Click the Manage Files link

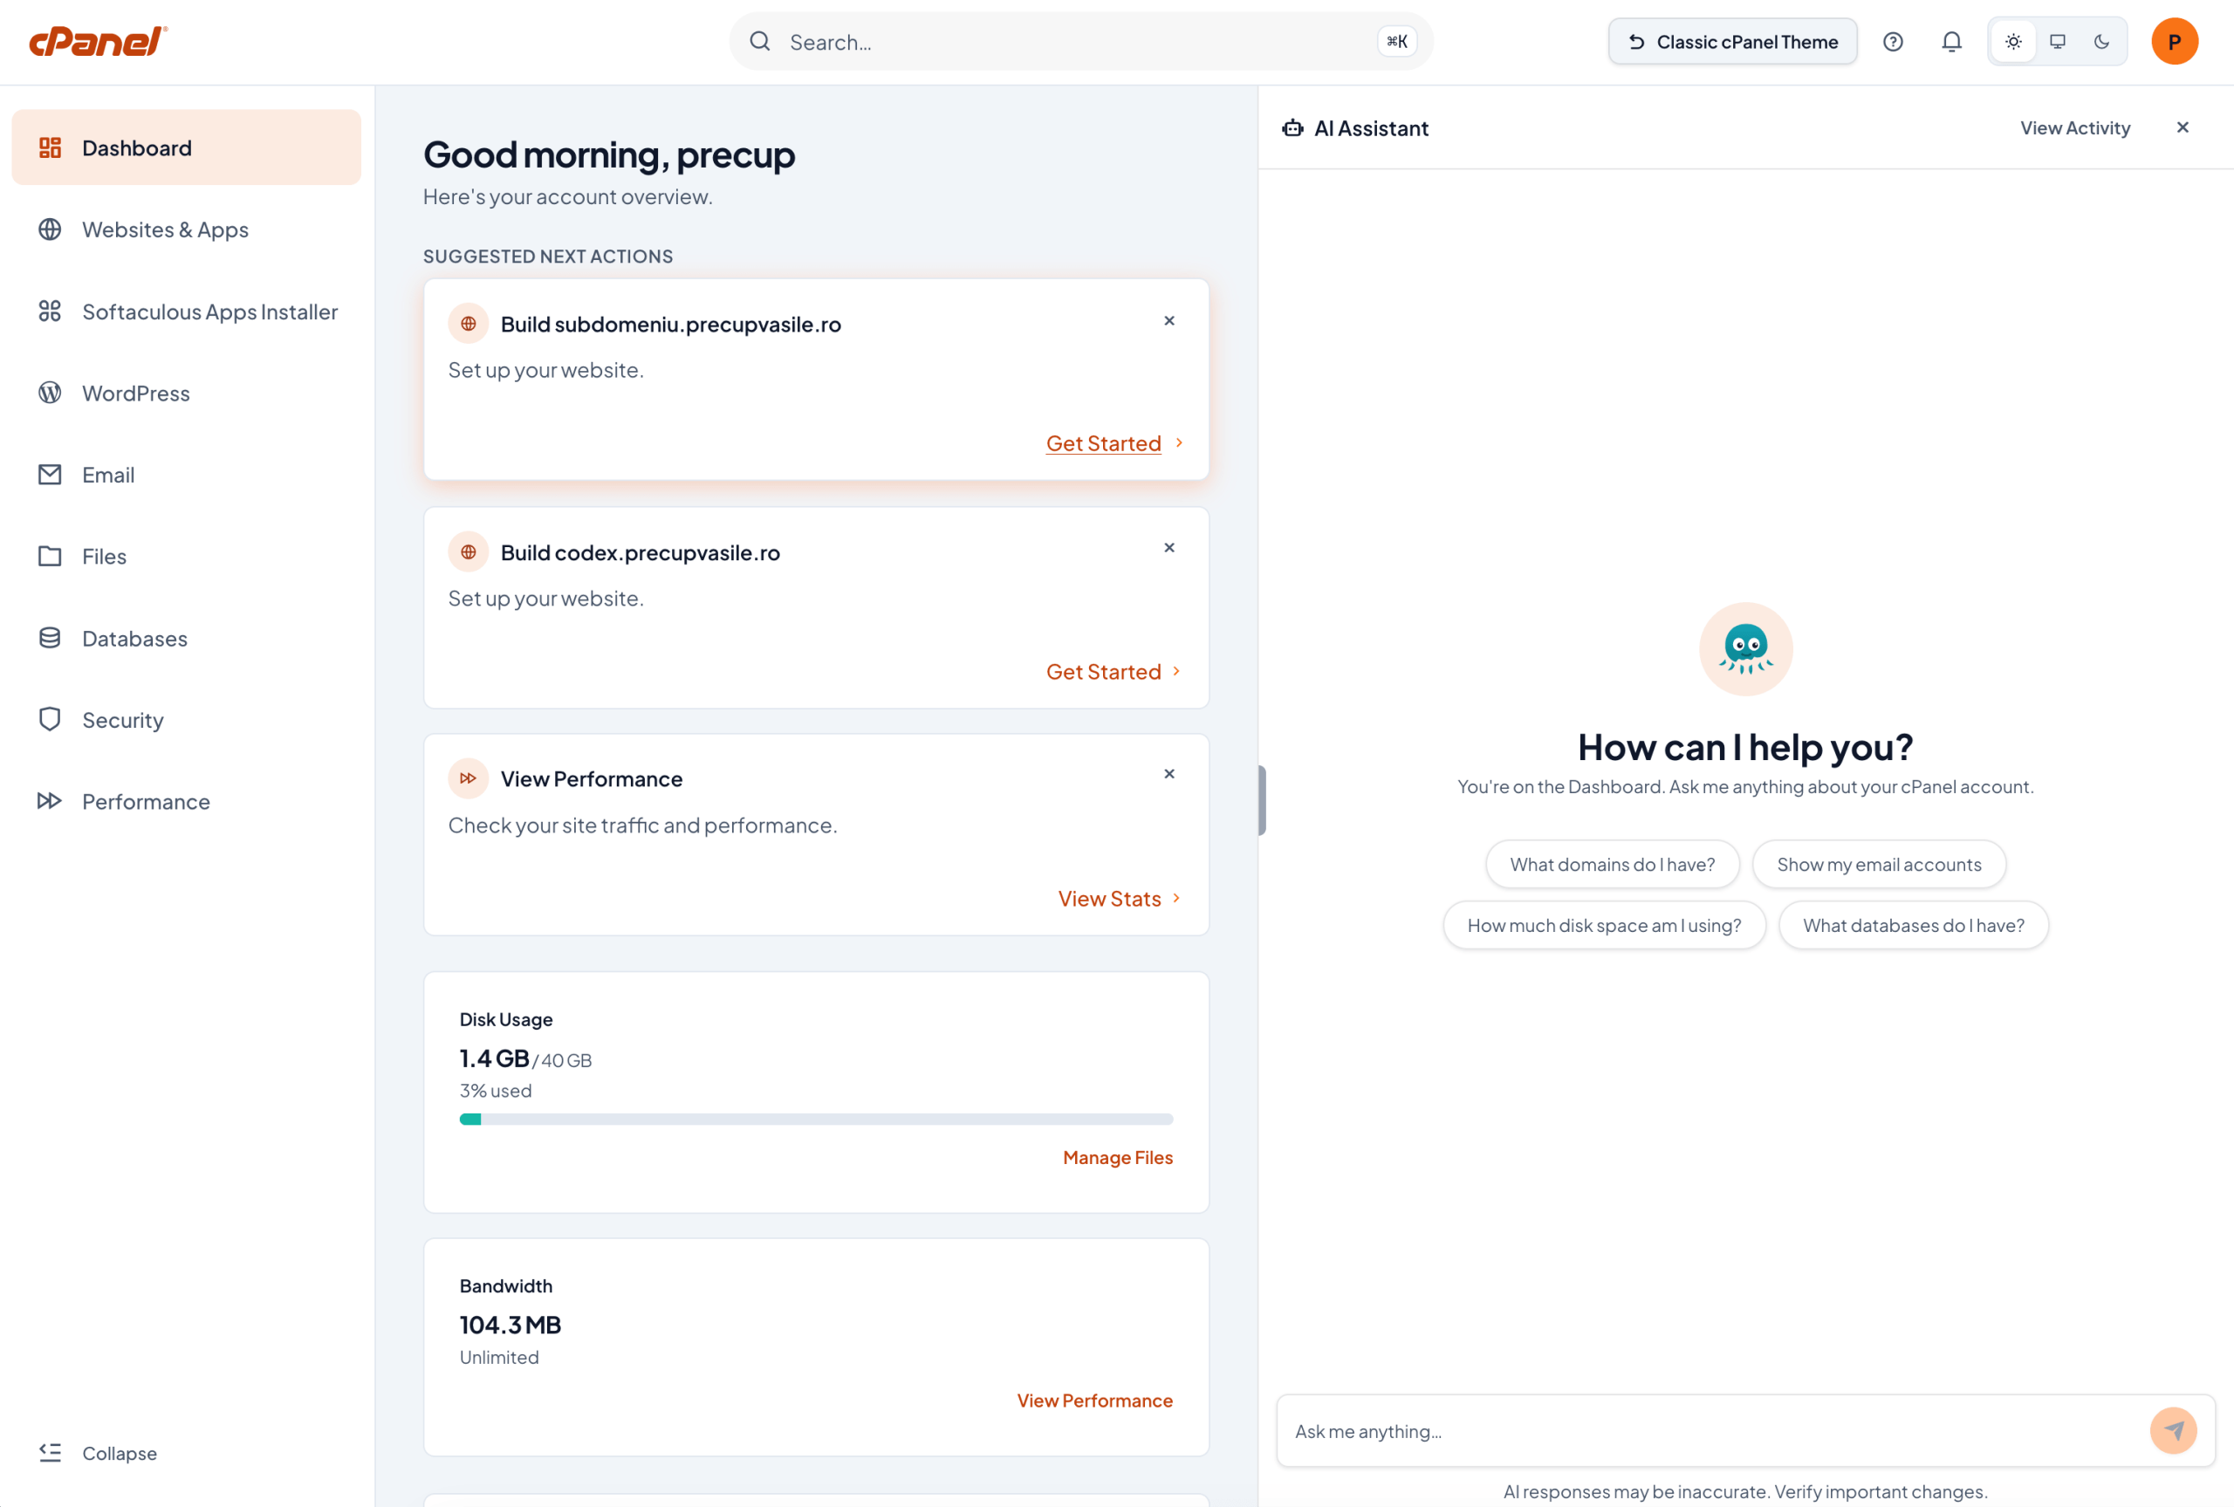[x=1118, y=1157]
